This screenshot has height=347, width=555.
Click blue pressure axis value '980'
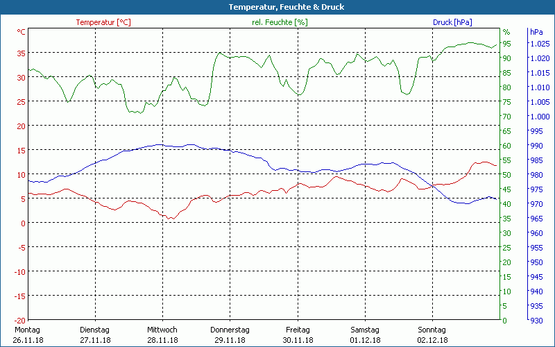pyautogui.click(x=536, y=175)
